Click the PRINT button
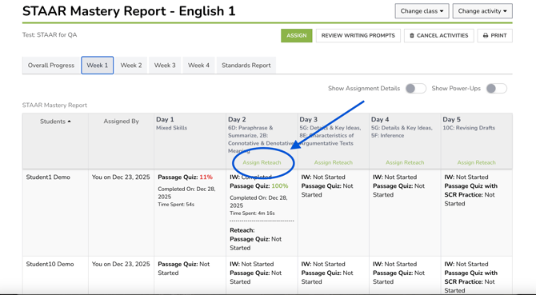Viewport: 536px width, 295px height. [494, 35]
